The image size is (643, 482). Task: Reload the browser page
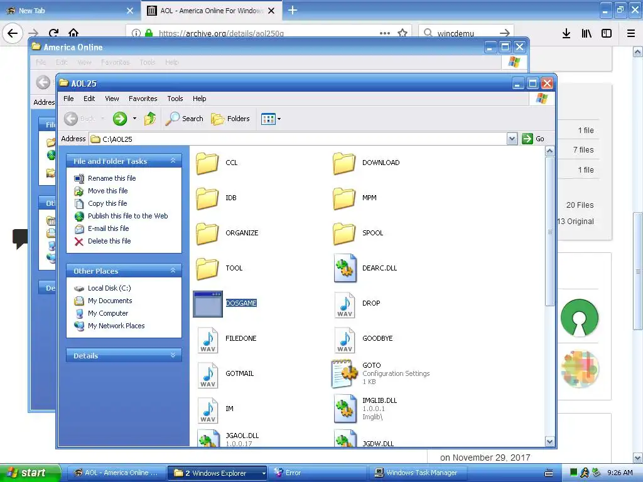[54, 33]
